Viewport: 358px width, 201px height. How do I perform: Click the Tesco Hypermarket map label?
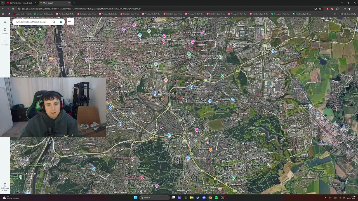click(x=209, y=57)
